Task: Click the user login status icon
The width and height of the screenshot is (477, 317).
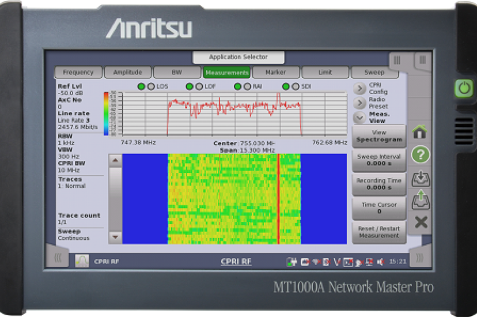Action: pos(359,262)
